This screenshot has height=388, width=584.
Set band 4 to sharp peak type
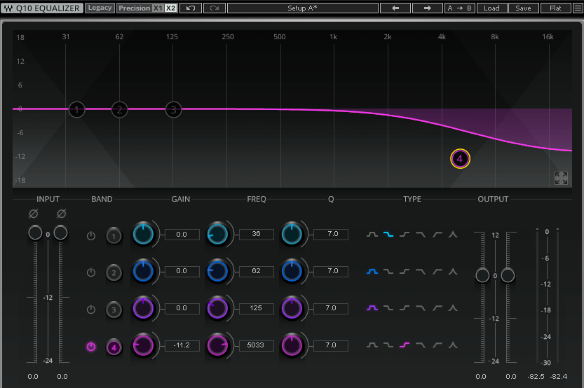453,345
